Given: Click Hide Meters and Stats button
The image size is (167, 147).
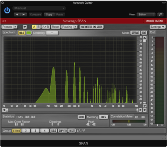Looking at the screenshot, I should (91, 27).
